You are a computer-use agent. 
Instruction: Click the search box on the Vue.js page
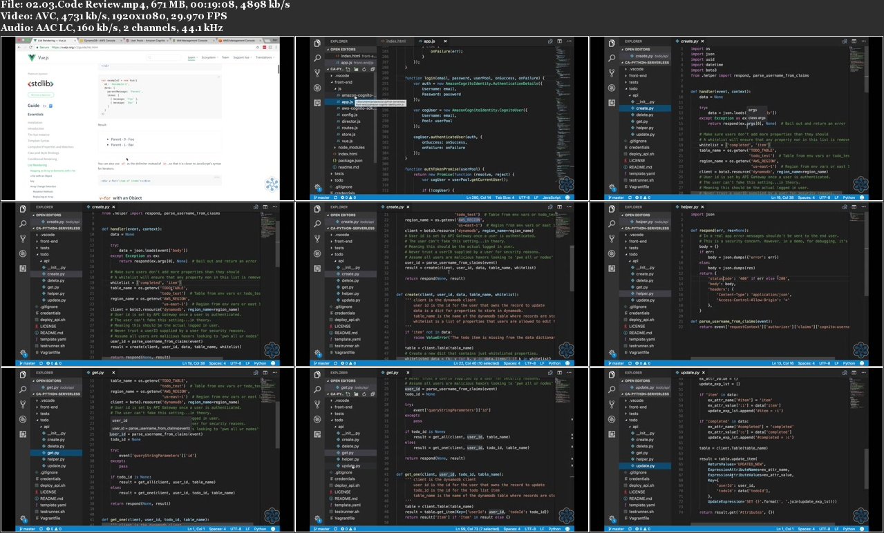click(x=164, y=57)
